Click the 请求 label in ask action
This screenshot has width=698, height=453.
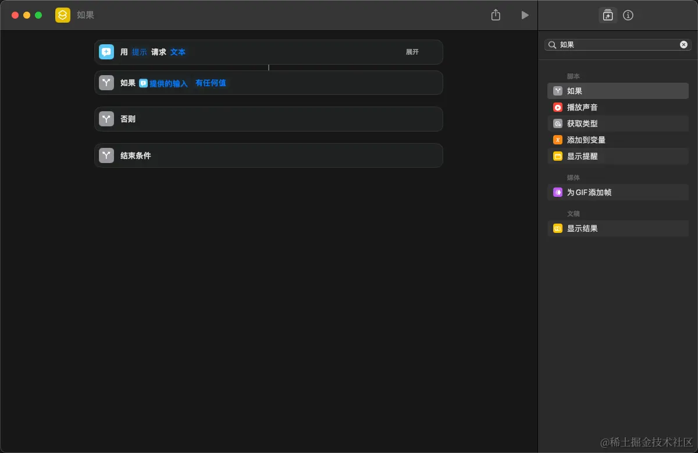click(159, 52)
